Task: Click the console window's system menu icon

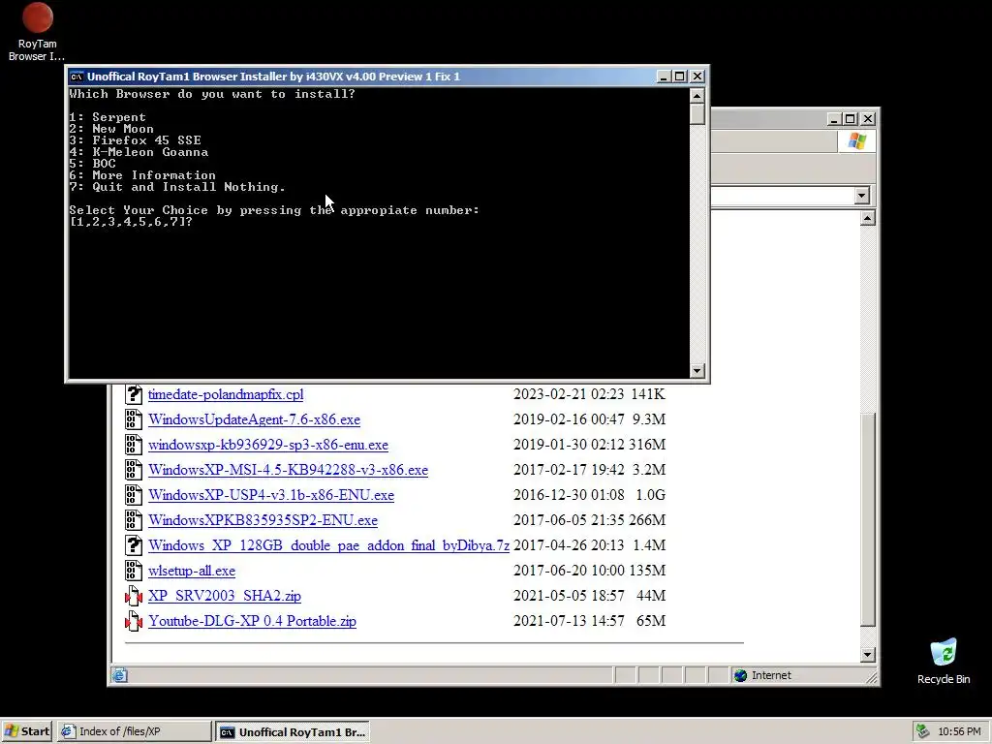Action: [x=77, y=77]
